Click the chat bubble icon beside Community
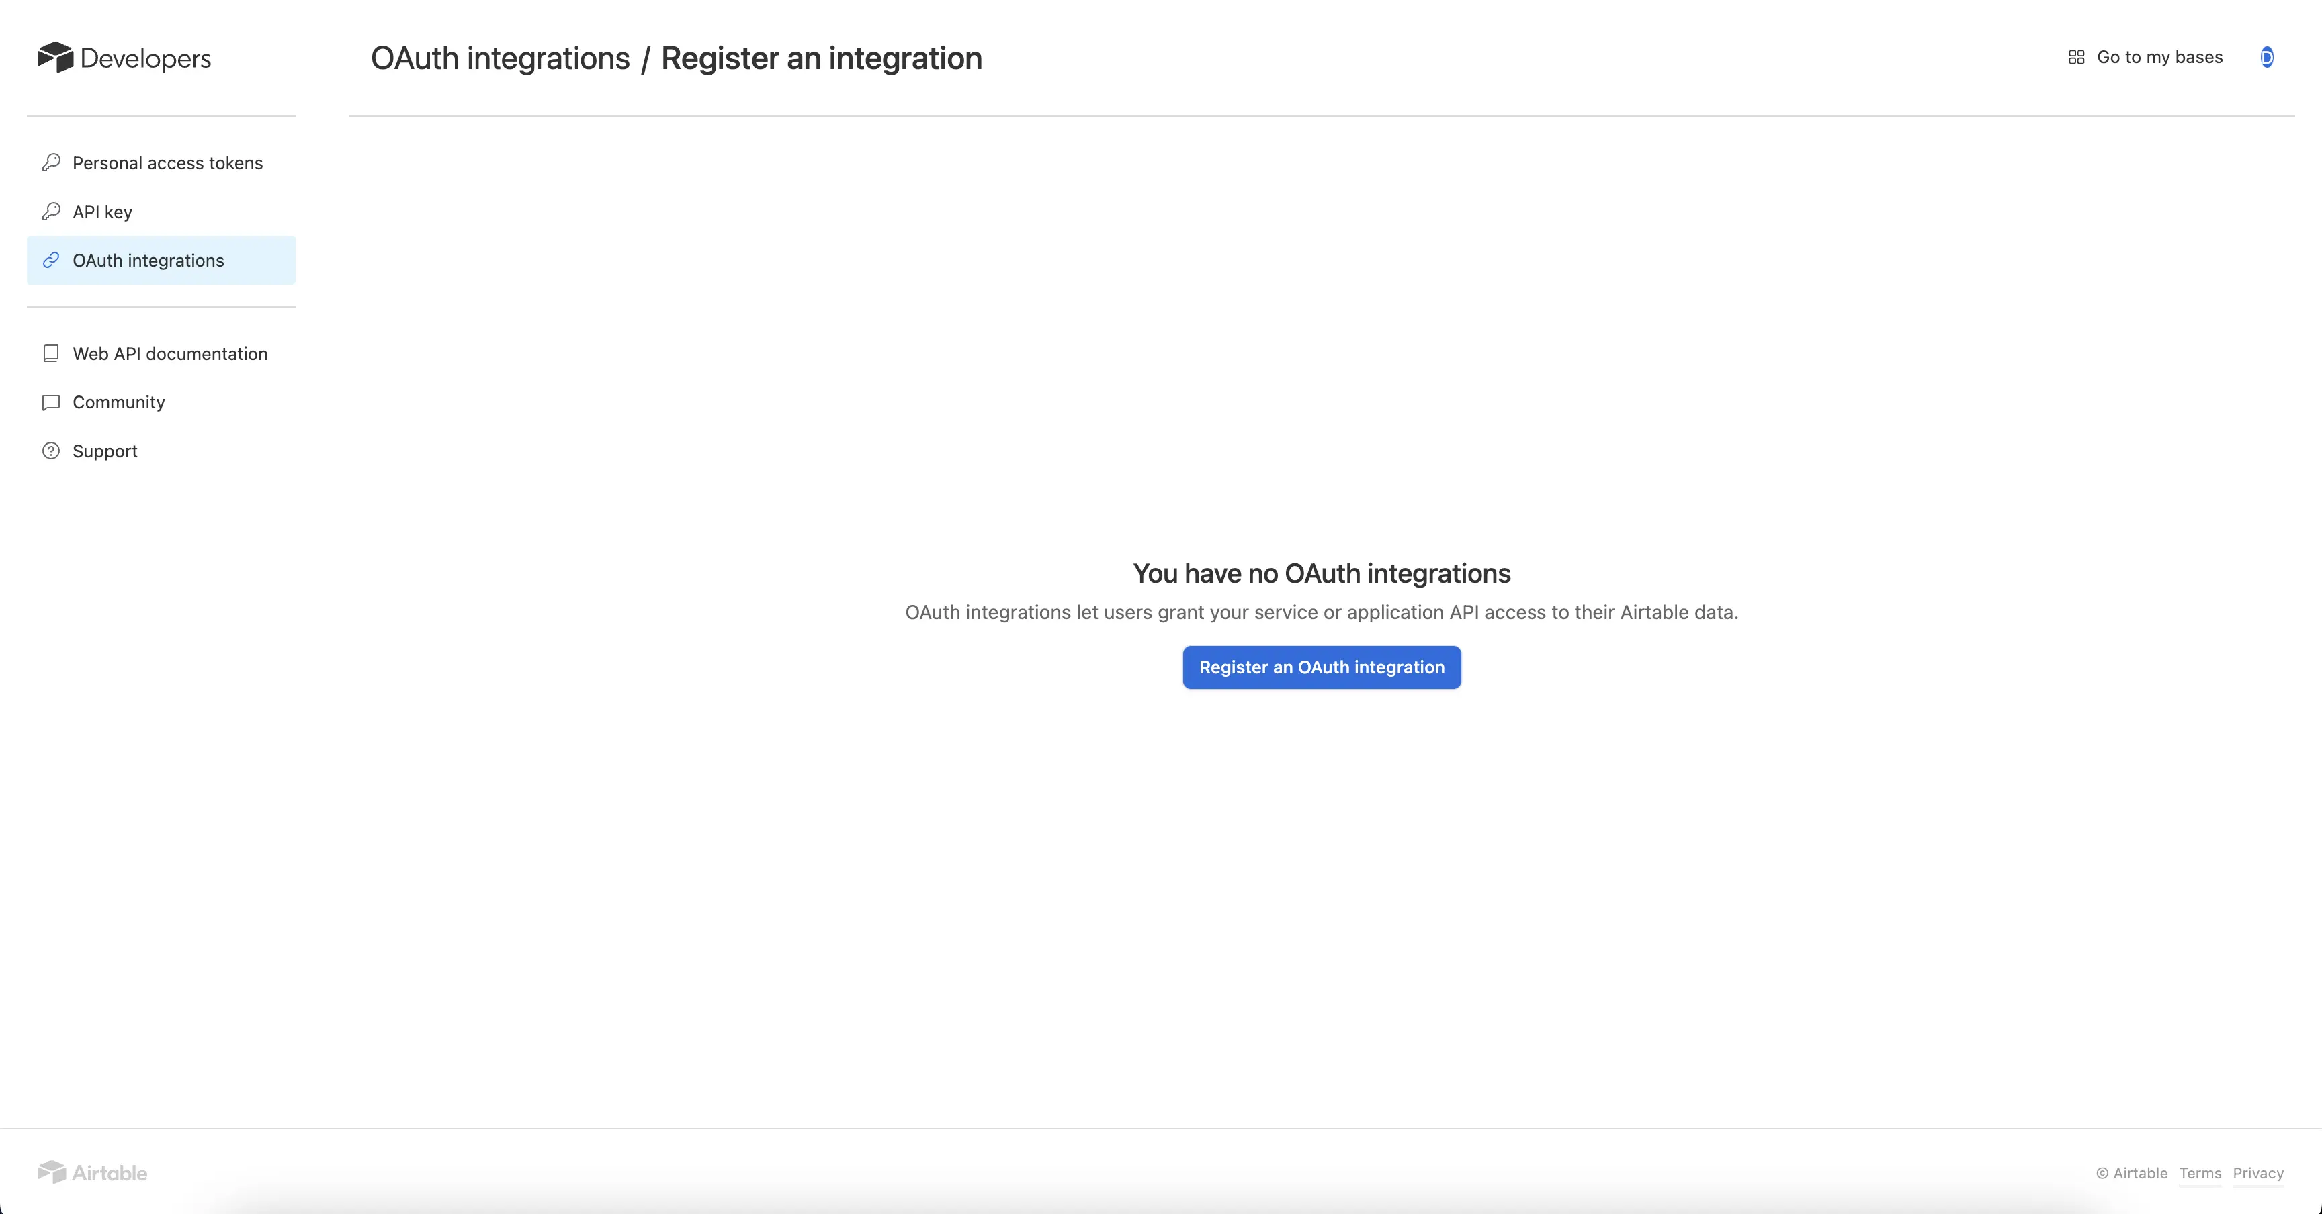 51,402
